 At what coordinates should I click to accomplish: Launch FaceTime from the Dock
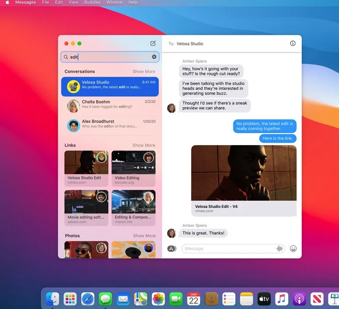pos(176,299)
